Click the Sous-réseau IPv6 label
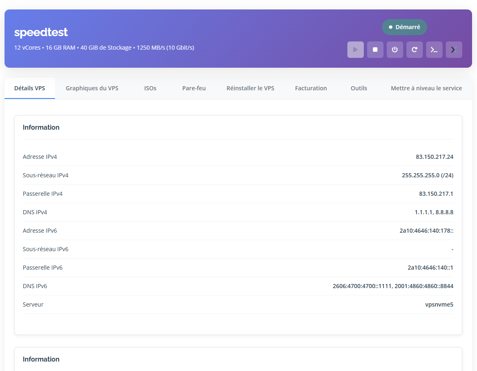Screen dimensions: 477x371 [x=46, y=249]
